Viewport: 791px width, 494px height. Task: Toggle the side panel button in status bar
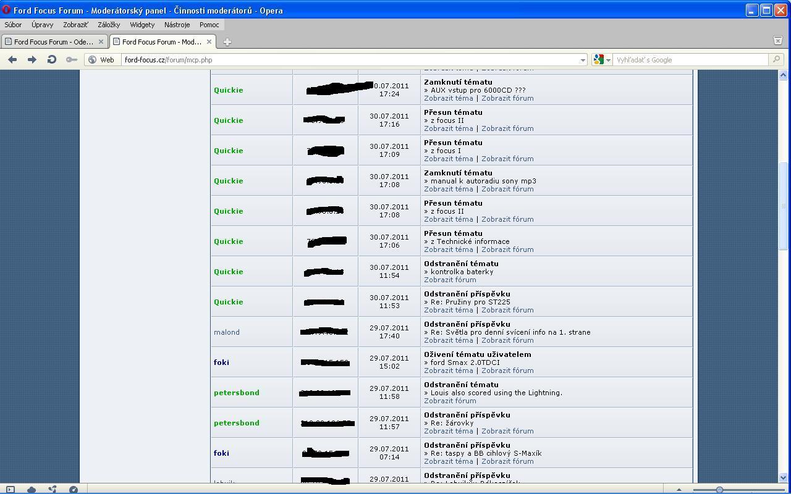10,490
